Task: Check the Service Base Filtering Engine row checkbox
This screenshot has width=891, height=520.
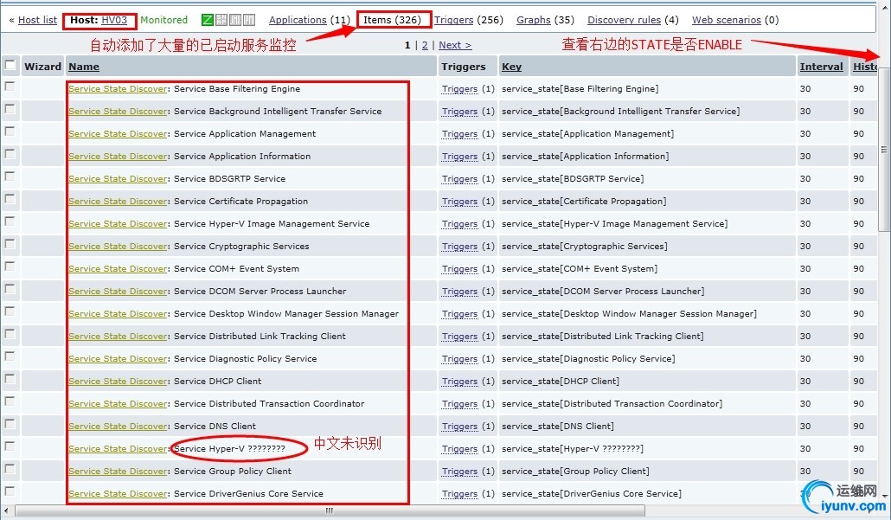Action: point(10,87)
